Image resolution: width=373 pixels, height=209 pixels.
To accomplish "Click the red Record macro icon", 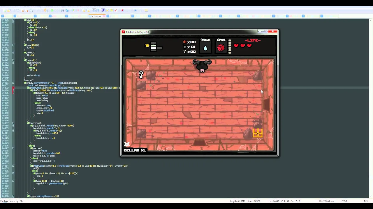I will (x=122, y=10).
